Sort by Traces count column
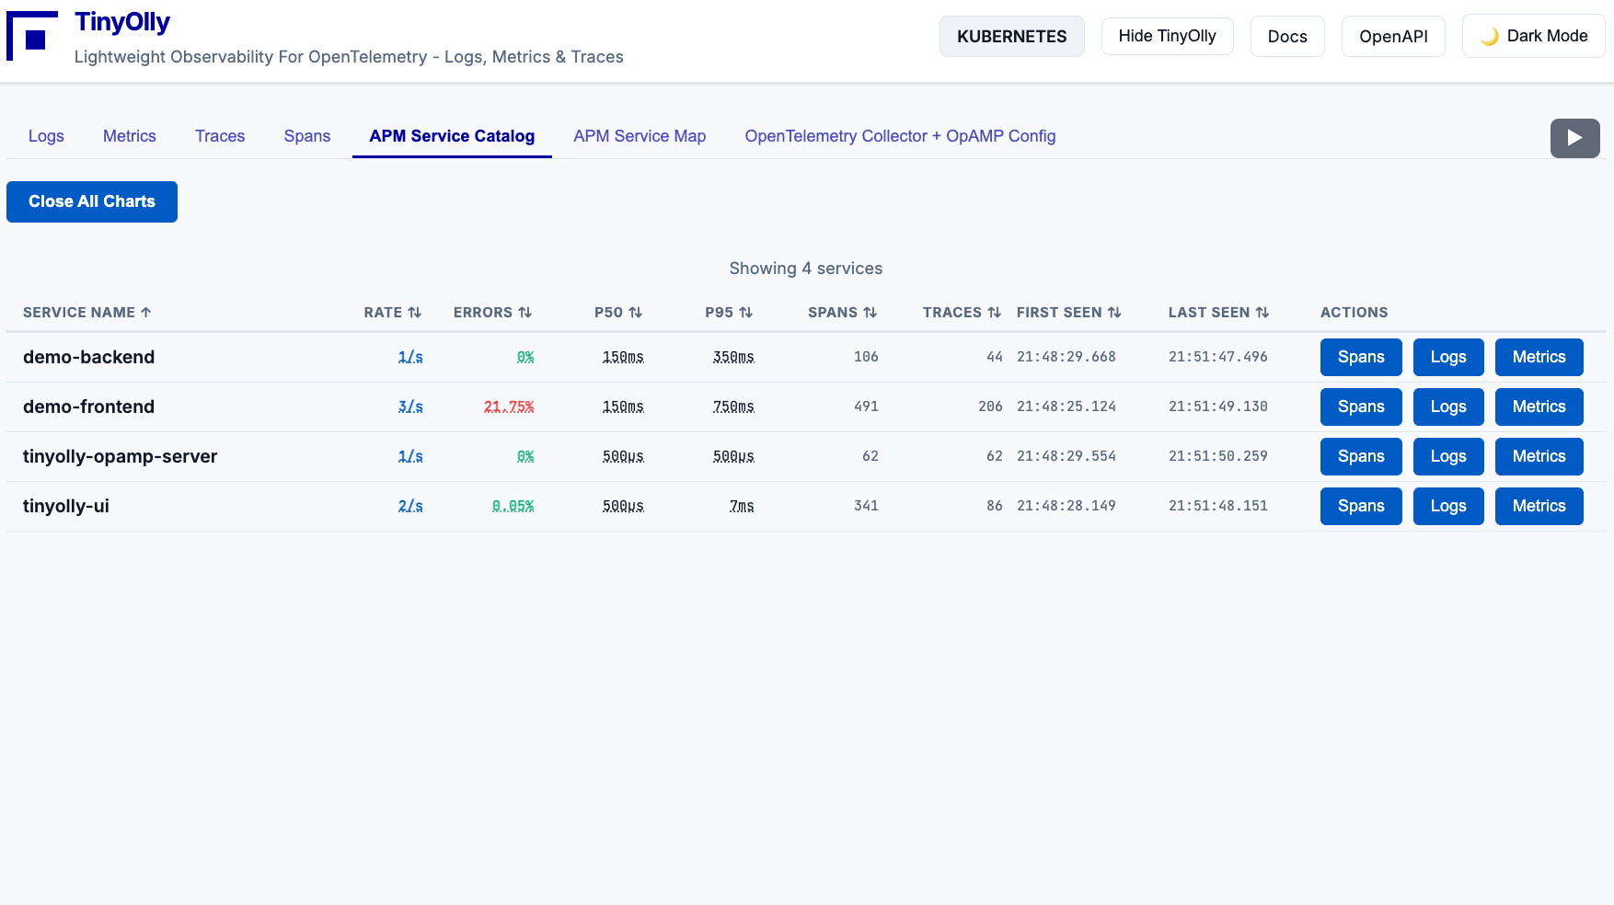 coord(962,313)
